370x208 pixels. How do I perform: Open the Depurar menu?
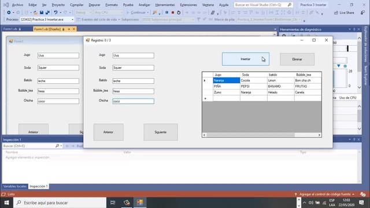click(94, 5)
